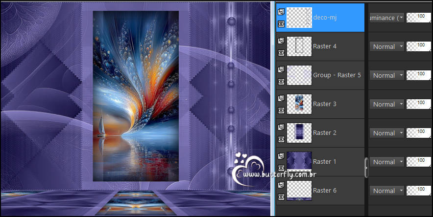Click the layers panel splitter handle
This screenshot has height=217, width=433.
(x=366, y=167)
